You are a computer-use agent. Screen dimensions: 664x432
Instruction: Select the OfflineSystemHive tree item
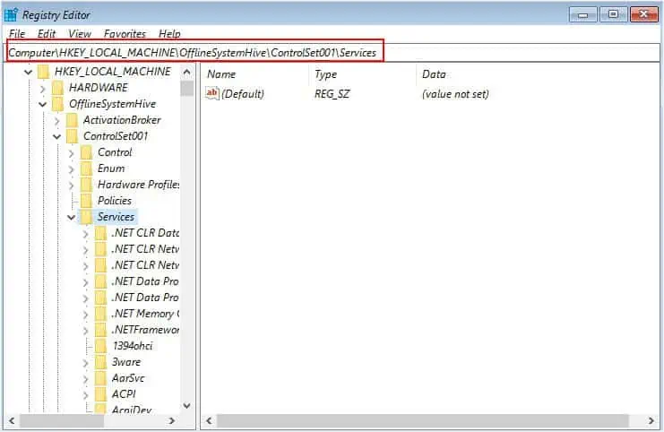(112, 104)
